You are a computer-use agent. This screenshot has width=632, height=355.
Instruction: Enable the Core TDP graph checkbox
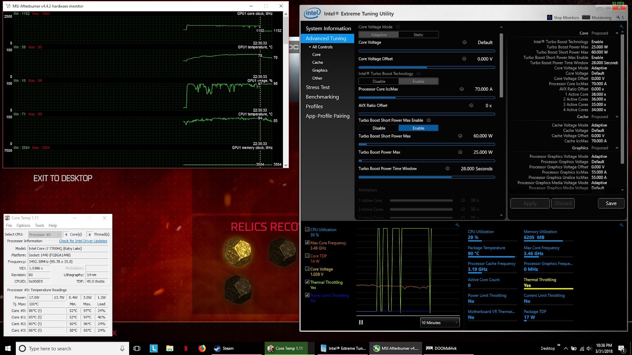307,256
